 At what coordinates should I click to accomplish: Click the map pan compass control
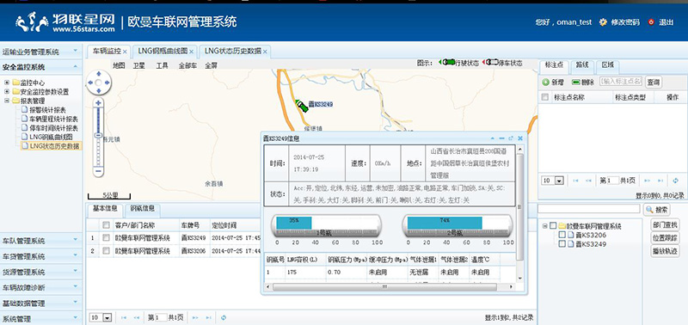click(99, 83)
